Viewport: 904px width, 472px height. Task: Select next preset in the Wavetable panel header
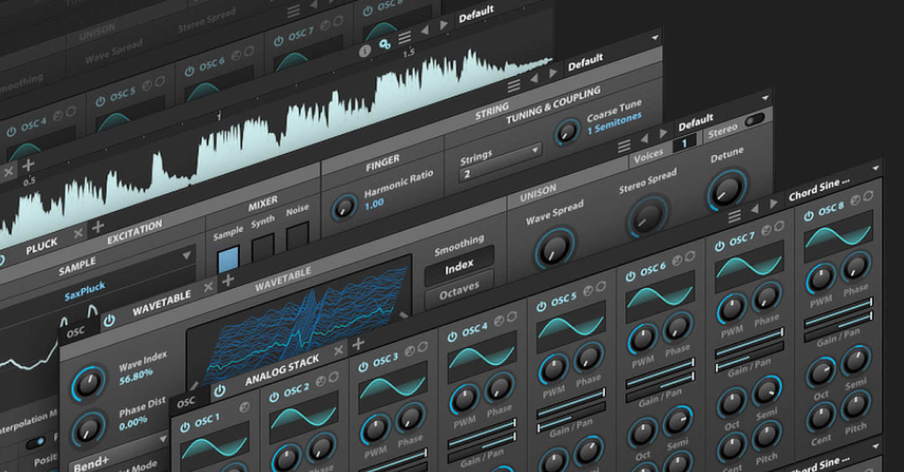(x=663, y=133)
